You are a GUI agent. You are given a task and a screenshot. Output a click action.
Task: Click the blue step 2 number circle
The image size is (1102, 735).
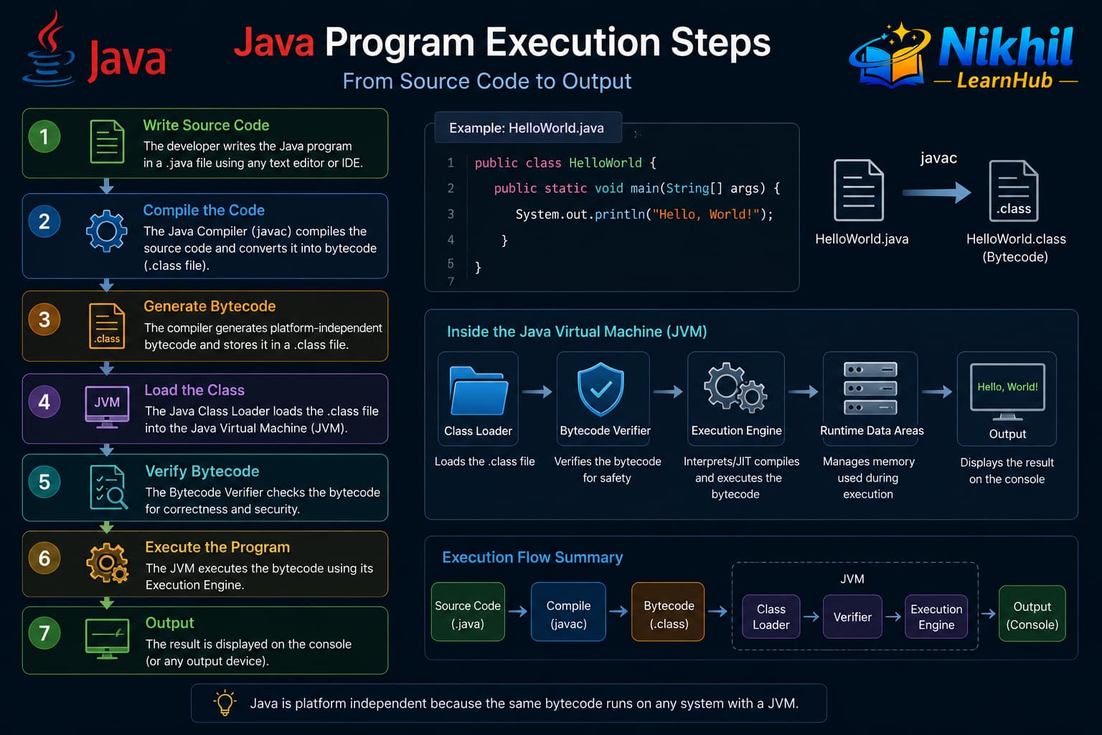(x=44, y=221)
